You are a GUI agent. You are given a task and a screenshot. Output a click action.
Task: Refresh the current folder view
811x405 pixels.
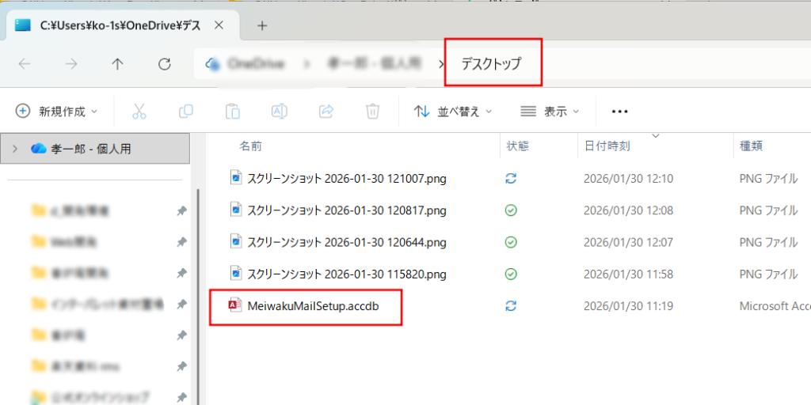click(x=165, y=64)
